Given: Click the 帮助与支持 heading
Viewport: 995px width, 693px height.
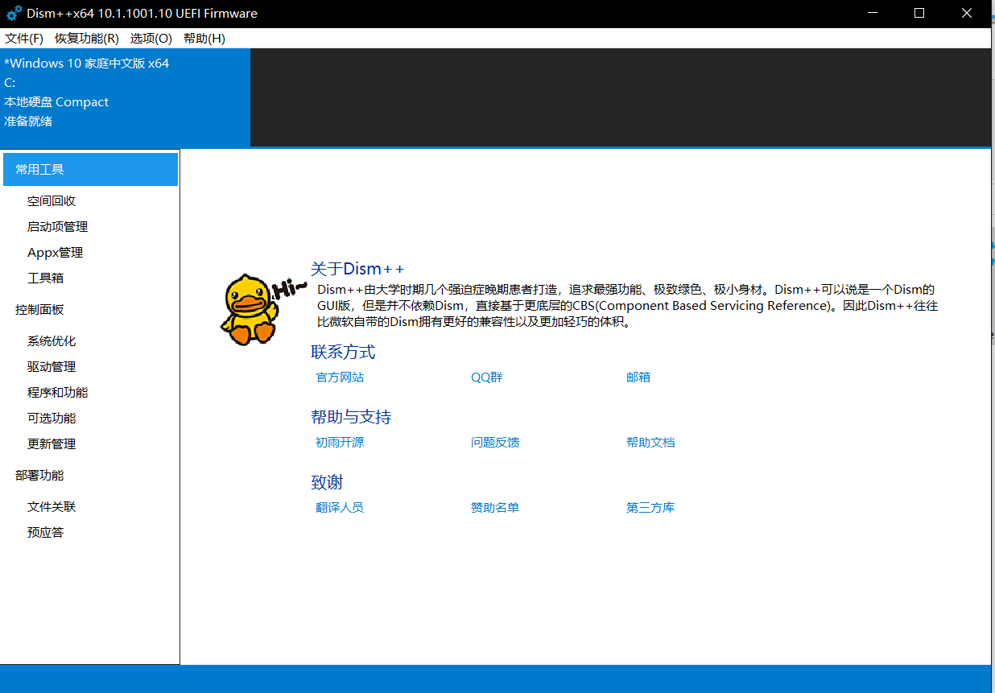Looking at the screenshot, I should point(351,418).
